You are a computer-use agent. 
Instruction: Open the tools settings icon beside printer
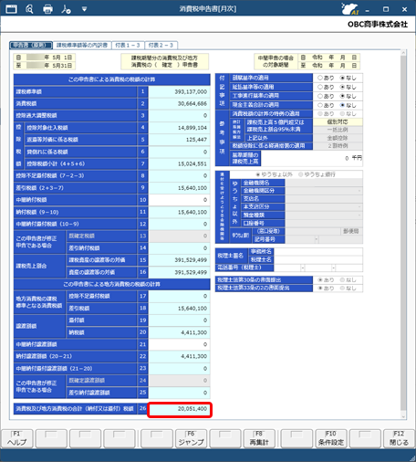pos(66,9)
